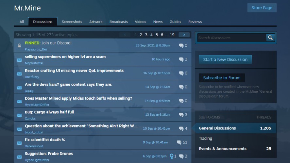Click reply bubble icon on 'Question about the achievement' row
Image resolution: width=290 pixels, height=163 pixels.
pyautogui.click(x=181, y=129)
